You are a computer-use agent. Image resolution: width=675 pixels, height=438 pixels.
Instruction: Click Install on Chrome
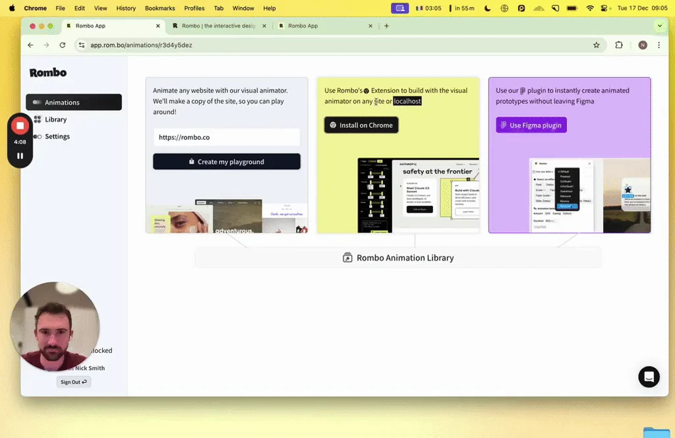pos(361,124)
